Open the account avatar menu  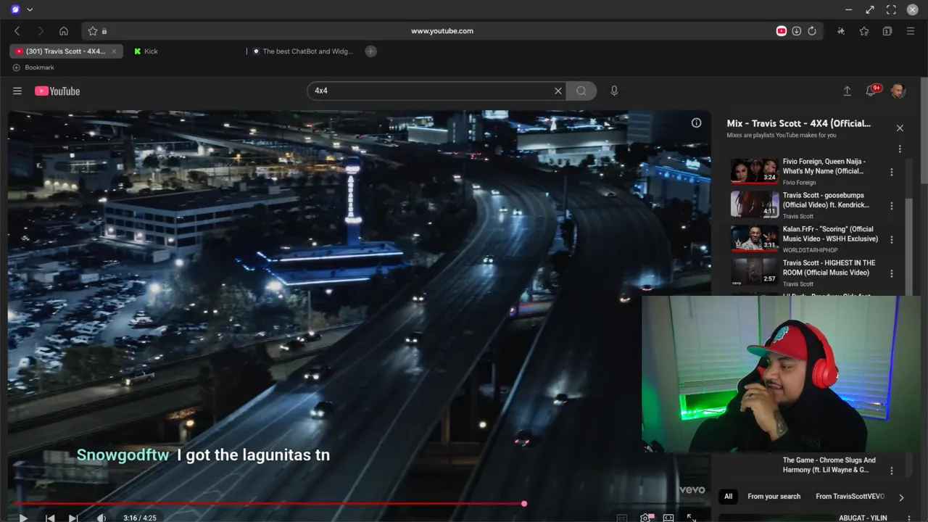click(898, 91)
